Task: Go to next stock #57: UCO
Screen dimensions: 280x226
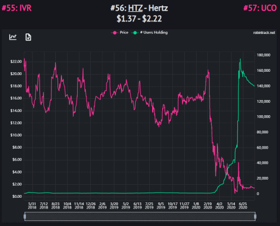Action: point(260,8)
